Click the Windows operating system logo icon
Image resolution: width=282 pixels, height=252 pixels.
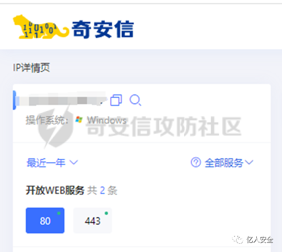point(79,120)
